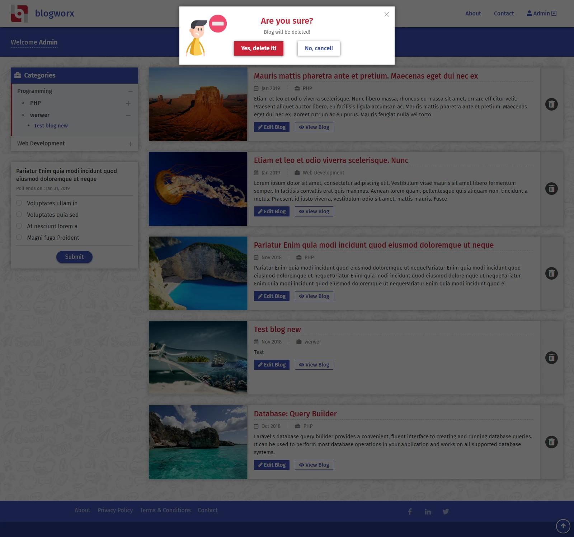
Task: Click Edit Blog for Test blog new
Action: tap(272, 365)
